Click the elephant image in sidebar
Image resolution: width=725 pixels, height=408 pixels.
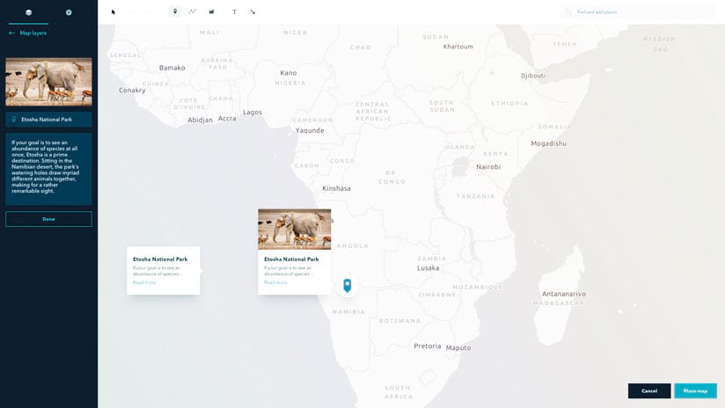48,82
